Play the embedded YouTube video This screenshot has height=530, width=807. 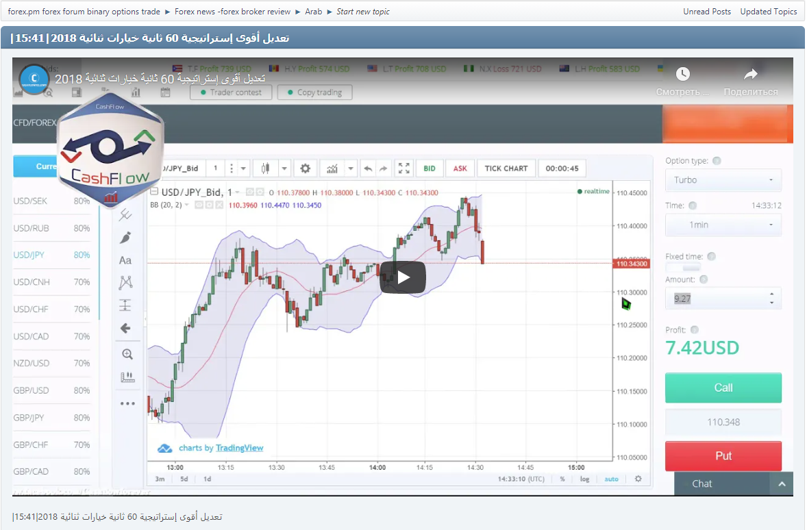coord(403,277)
